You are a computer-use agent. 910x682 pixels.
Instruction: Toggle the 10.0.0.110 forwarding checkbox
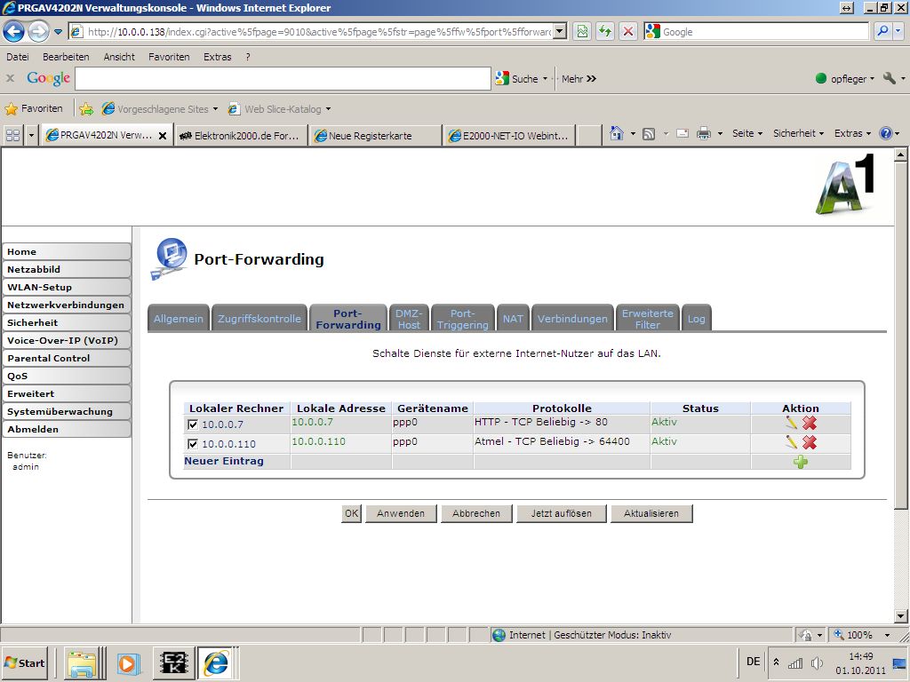tap(193, 444)
